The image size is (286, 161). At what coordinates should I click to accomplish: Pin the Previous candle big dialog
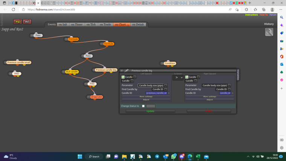click(x=126, y=70)
